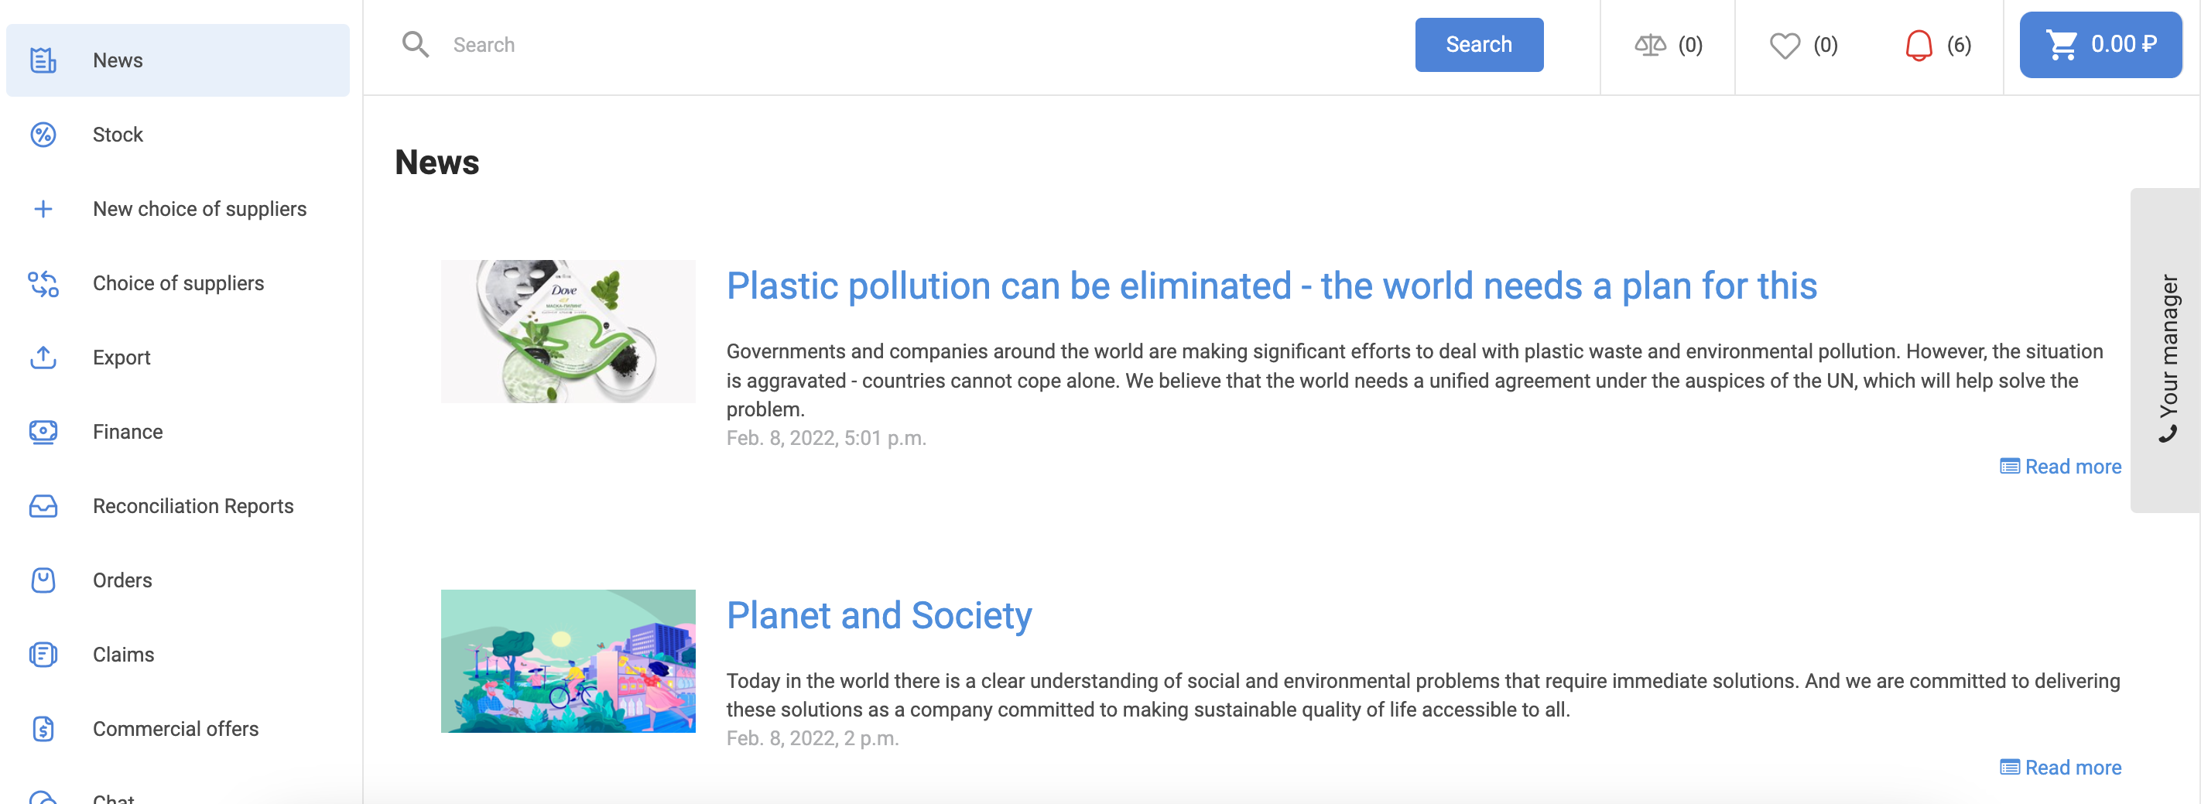Screen dimensions: 2201x804
Task: Select New choice of suppliers
Action: point(199,210)
